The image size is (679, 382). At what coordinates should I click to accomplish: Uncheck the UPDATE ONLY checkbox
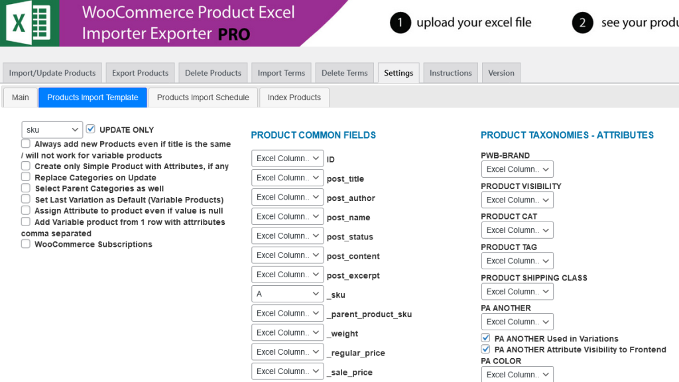[90, 129]
